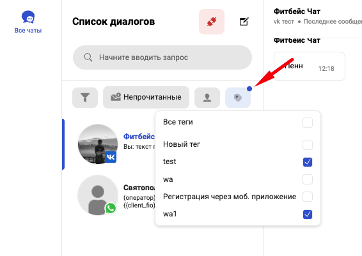The width and height of the screenshot is (362, 256).
Task: Check the Все теги checkbox
Action: (x=308, y=123)
